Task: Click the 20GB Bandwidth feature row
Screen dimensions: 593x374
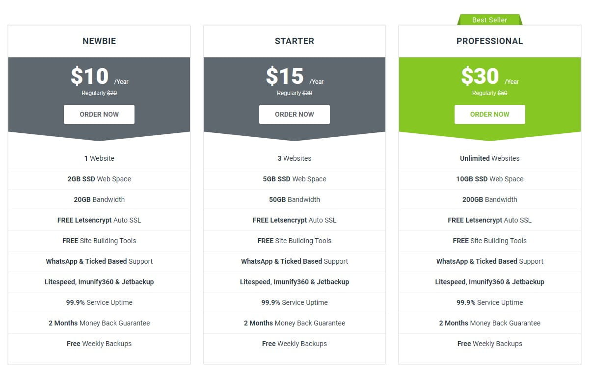Action: (99, 199)
